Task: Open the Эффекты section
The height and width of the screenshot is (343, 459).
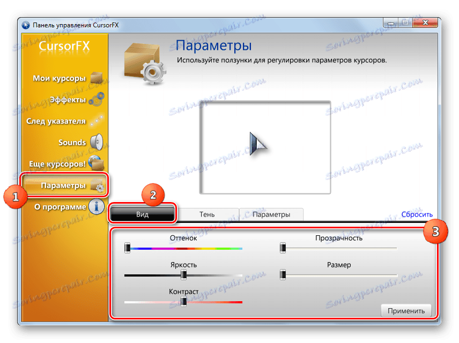Action: (68, 100)
